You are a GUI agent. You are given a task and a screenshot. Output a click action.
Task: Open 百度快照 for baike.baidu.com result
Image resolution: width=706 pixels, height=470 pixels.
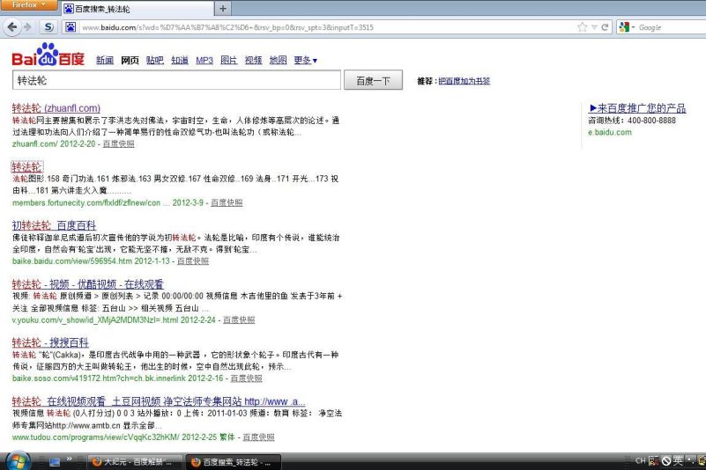[x=193, y=261]
